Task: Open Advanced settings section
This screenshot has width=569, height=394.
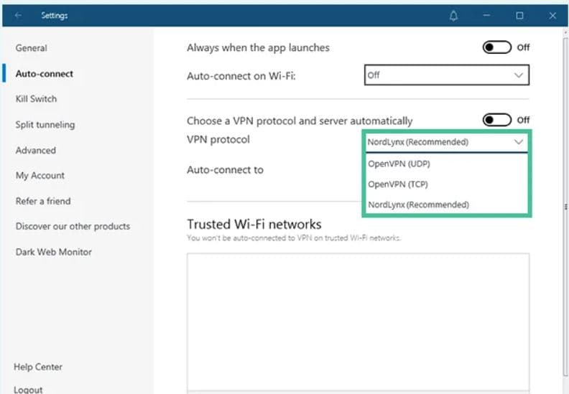Action: pos(36,150)
